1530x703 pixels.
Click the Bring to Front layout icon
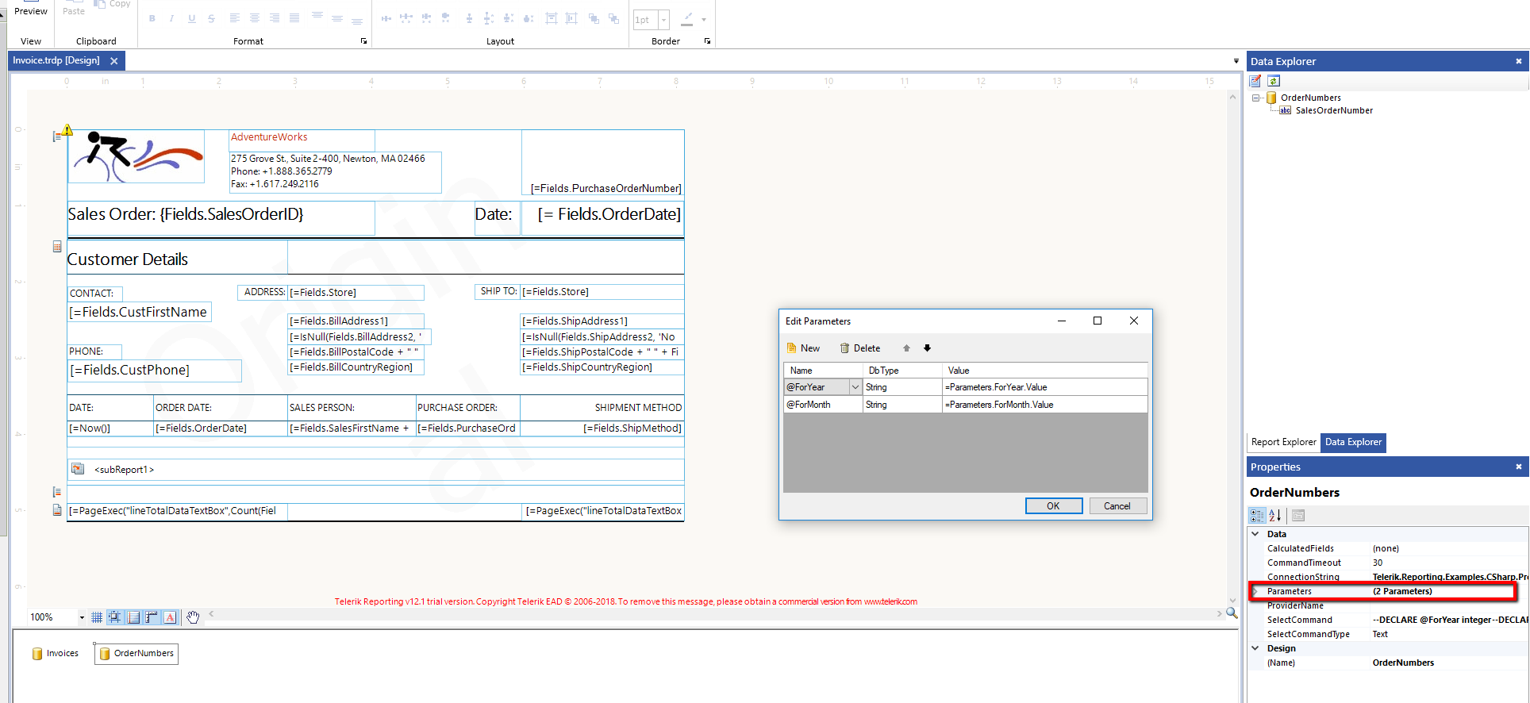pos(594,18)
